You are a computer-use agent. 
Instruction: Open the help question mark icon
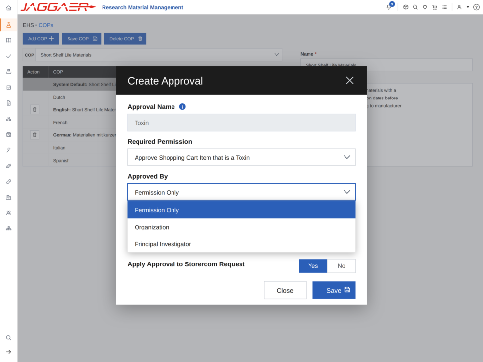[476, 7]
